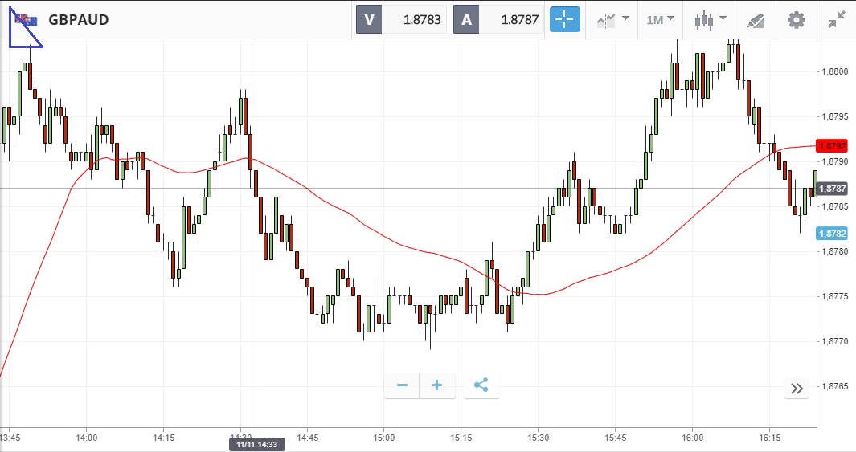Jump to latest candles with double arrow

797,389
